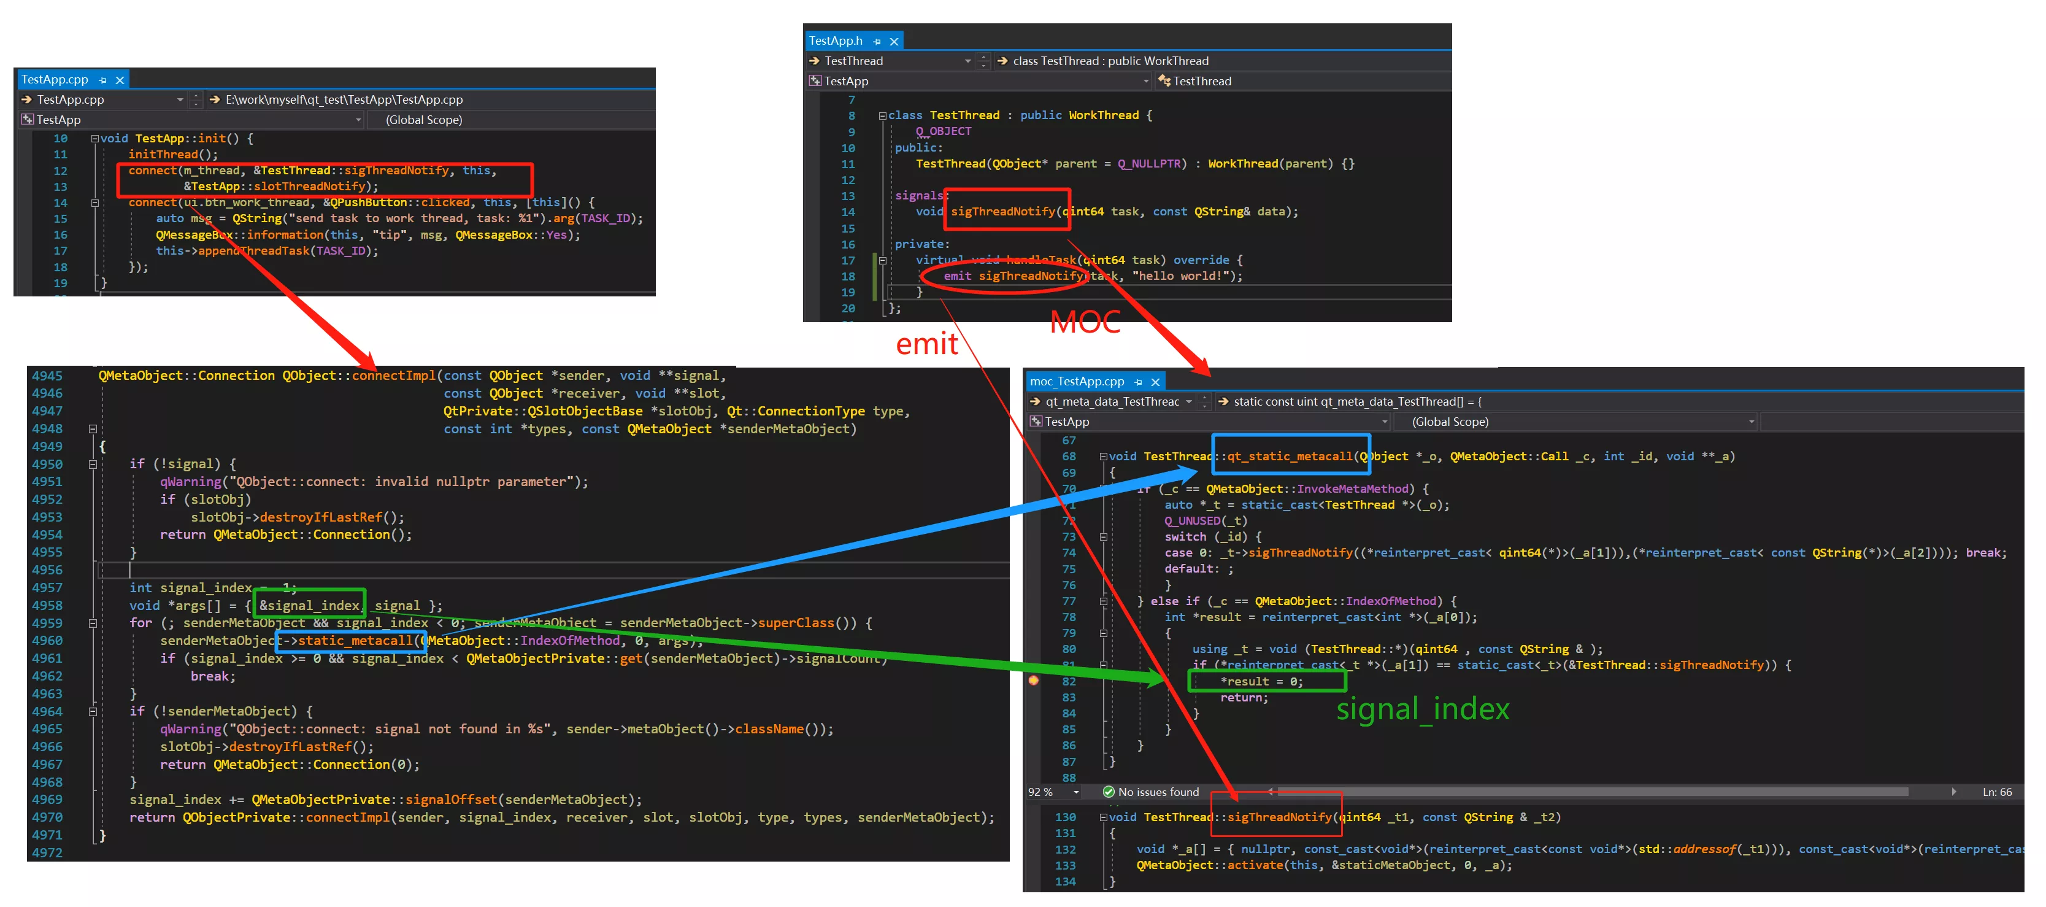Click the horizontal scrollbar in moc_TestApp.cpp

coord(1588,792)
